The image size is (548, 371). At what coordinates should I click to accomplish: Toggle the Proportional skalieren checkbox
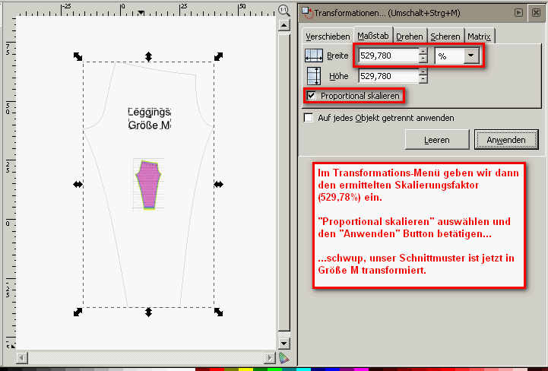point(310,96)
